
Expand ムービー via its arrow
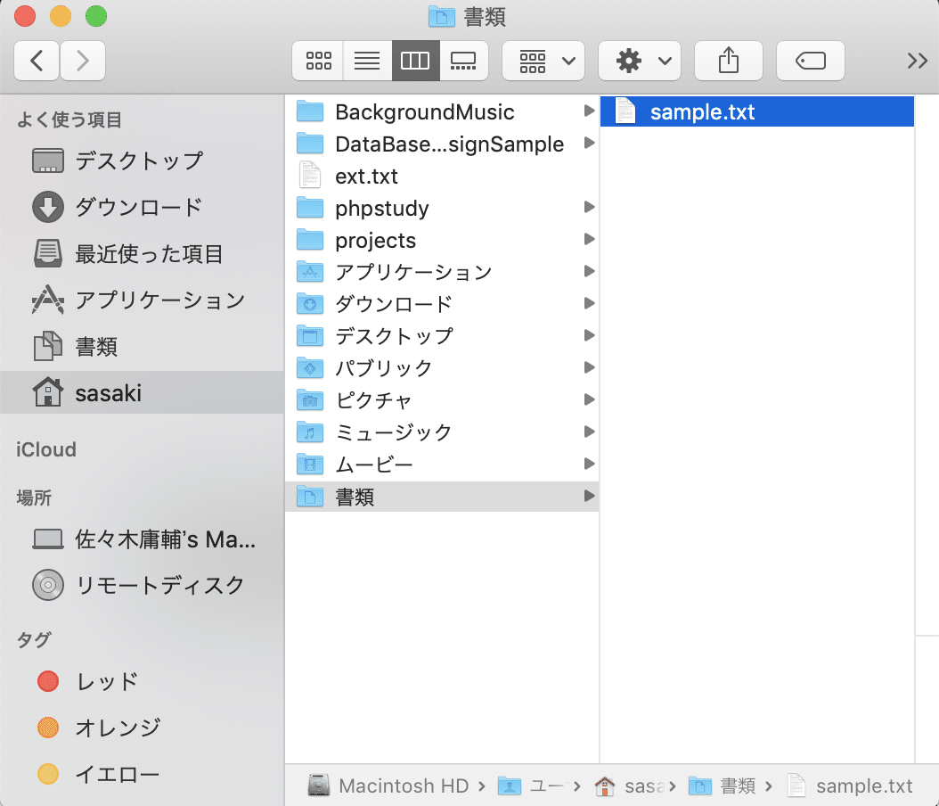(589, 464)
